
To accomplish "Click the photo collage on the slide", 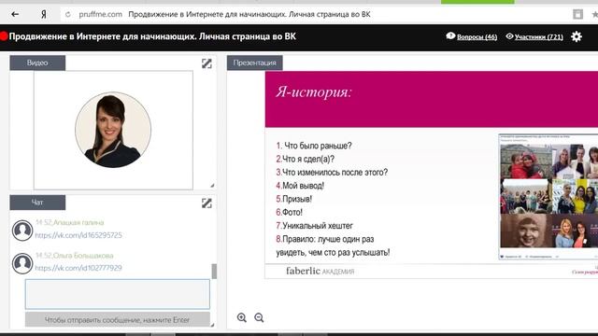I will point(548,196).
